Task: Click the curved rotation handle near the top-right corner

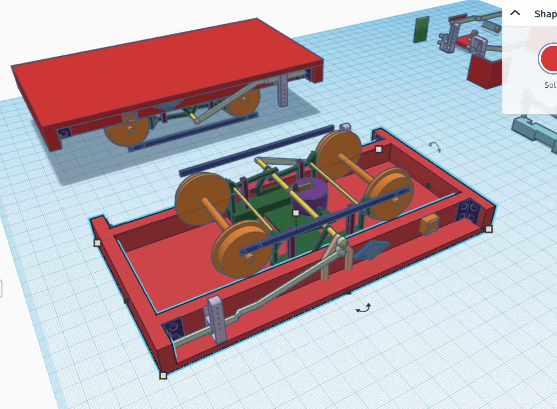Action: tap(435, 147)
